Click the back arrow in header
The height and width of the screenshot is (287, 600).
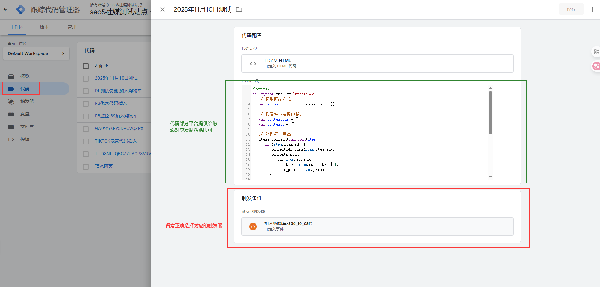pyautogui.click(x=5, y=10)
